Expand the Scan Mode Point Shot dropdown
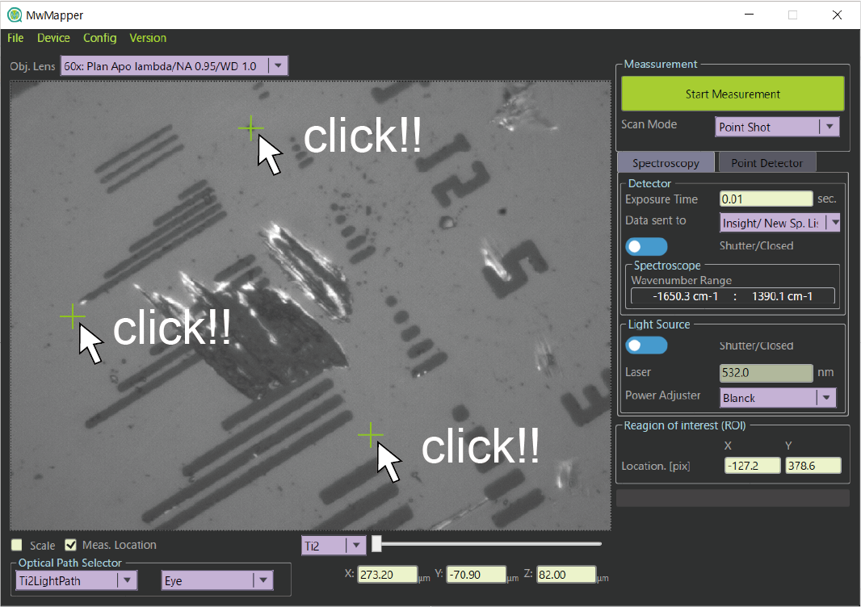This screenshot has height=607, width=861. click(829, 127)
